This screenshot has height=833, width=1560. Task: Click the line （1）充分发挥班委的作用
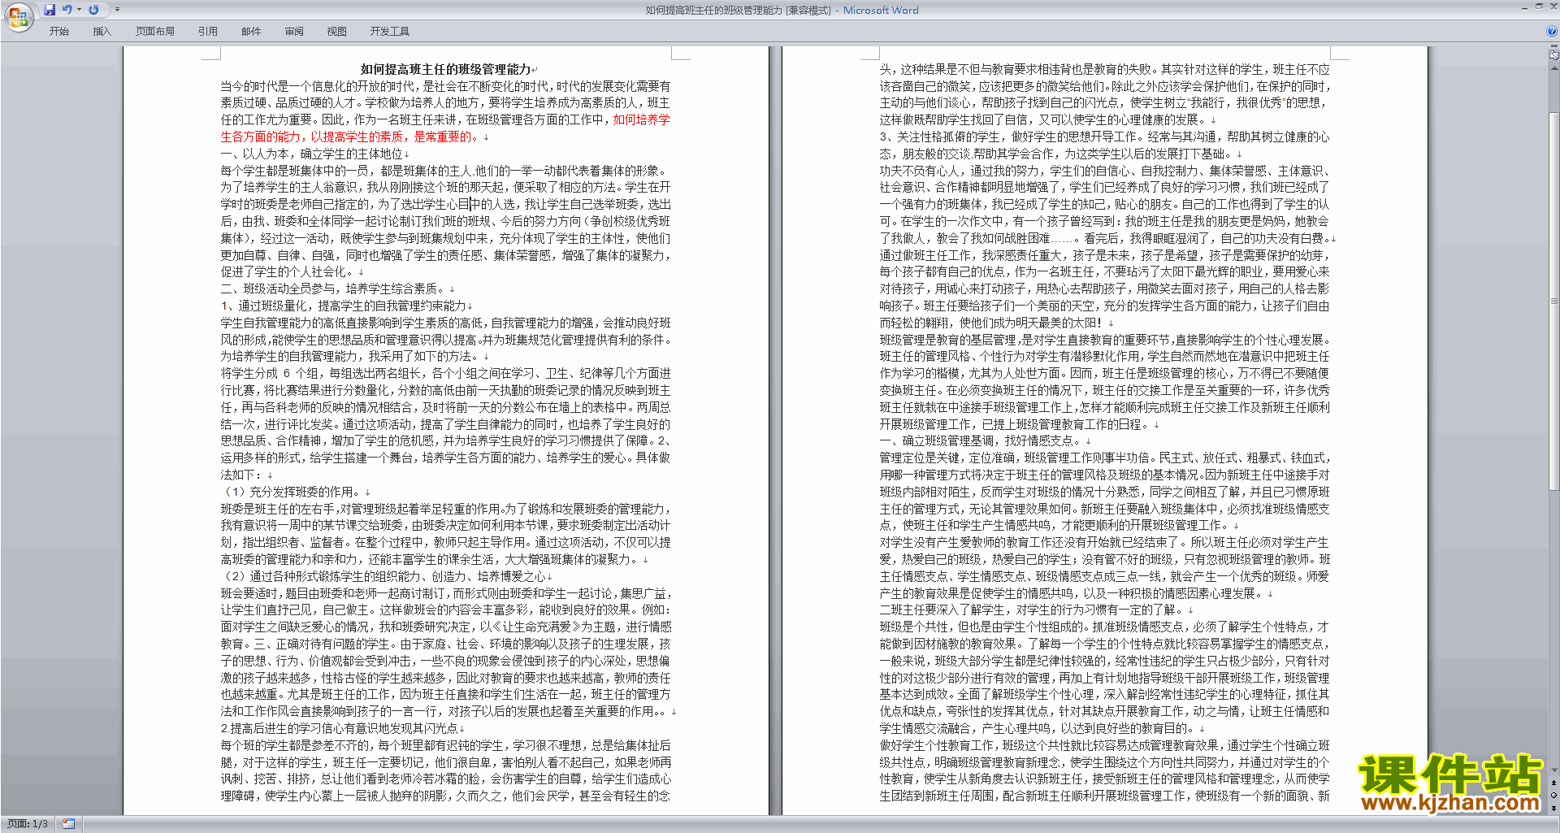tap(292, 492)
